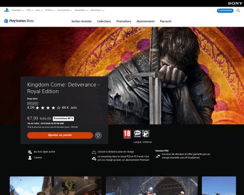Click Ajouter au panier button
Viewport: 244px width, 195px height.
click(60, 135)
